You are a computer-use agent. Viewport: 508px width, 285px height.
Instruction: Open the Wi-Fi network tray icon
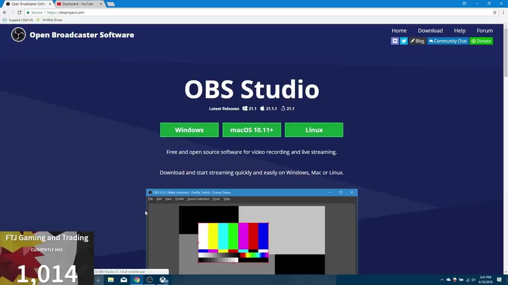pyautogui.click(x=468, y=280)
